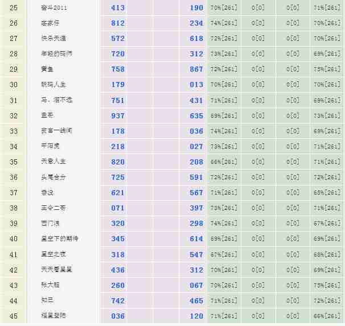Click the 937 value in row 32

(x=118, y=115)
